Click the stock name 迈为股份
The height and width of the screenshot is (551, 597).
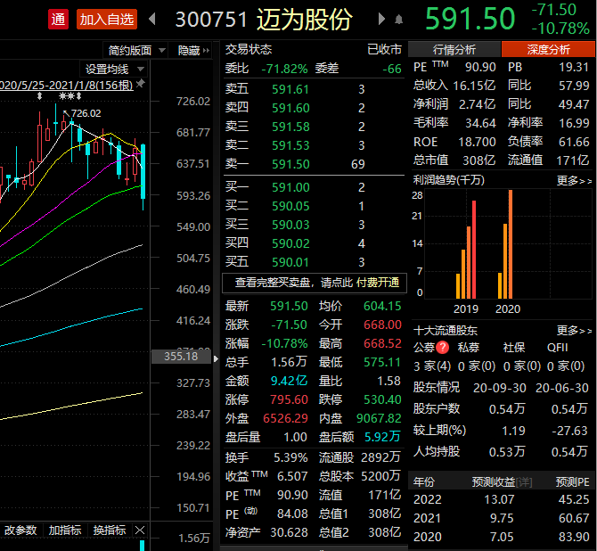click(x=305, y=19)
